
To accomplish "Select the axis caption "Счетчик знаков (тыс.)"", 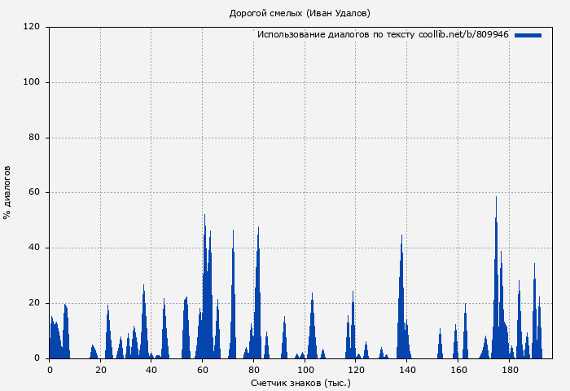I will tap(300, 382).
